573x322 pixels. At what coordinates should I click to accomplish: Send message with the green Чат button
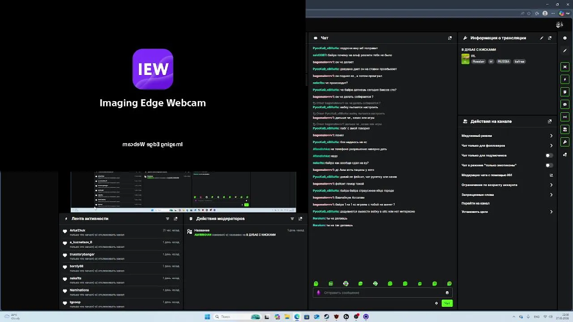447,303
